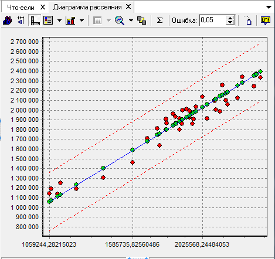Click the Sigma summation icon
The height and width of the screenshot is (259, 275).
point(159,21)
